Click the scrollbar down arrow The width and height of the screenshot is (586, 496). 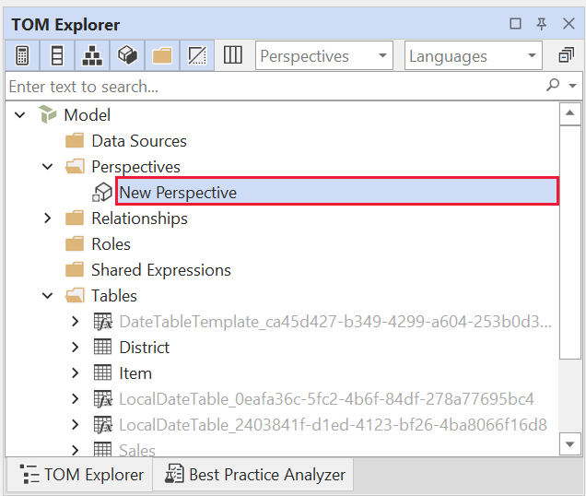pyautogui.click(x=570, y=444)
